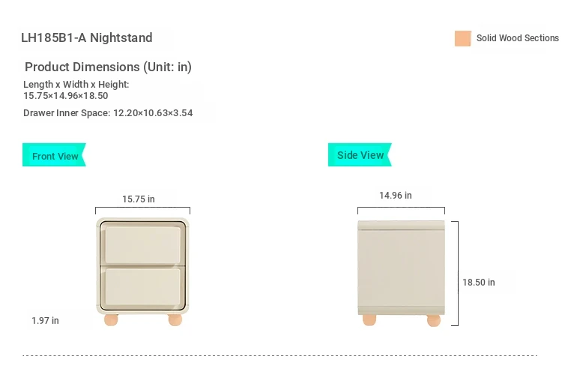The image size is (562, 371).
Task: Click the Drawer Inner Space text line
Action: tap(108, 113)
